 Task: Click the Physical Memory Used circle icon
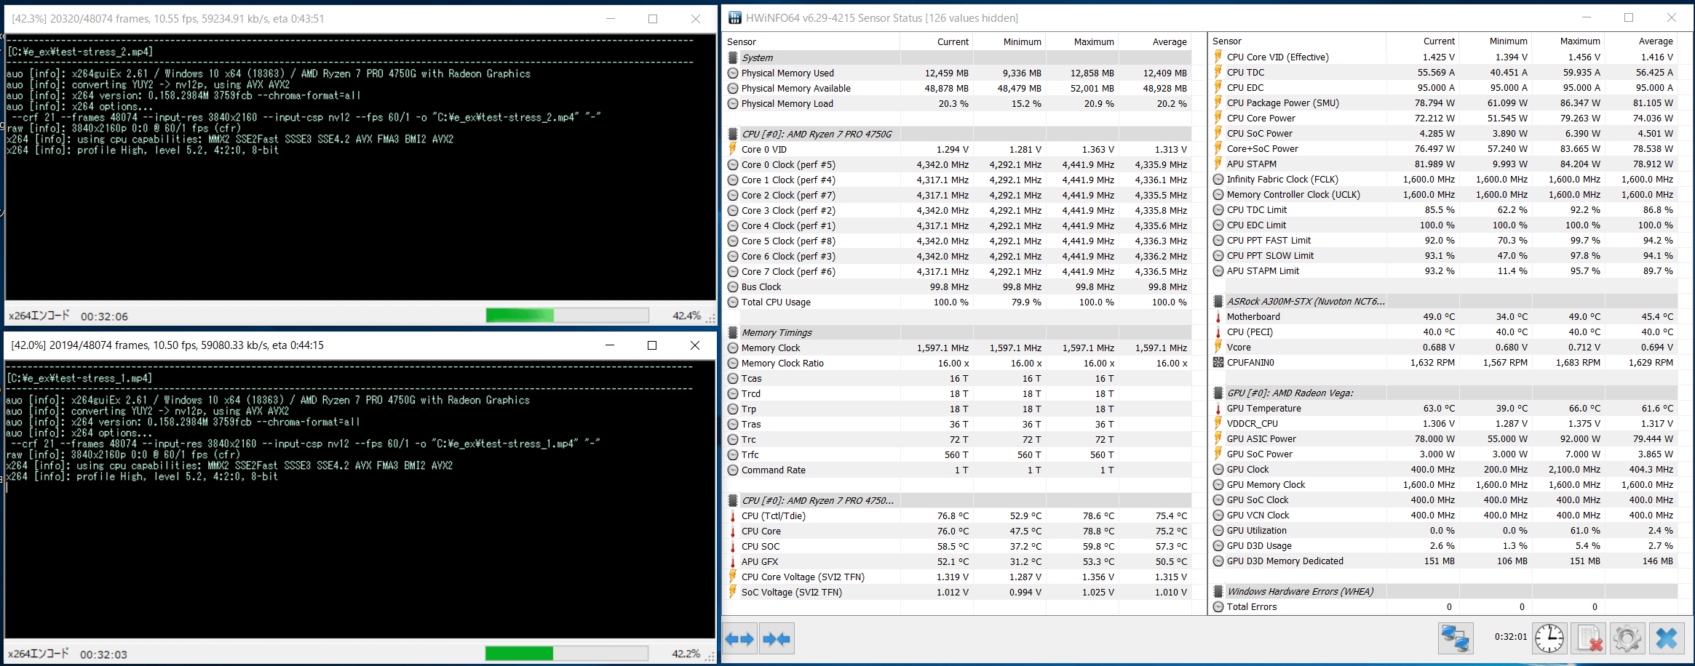[x=733, y=73]
